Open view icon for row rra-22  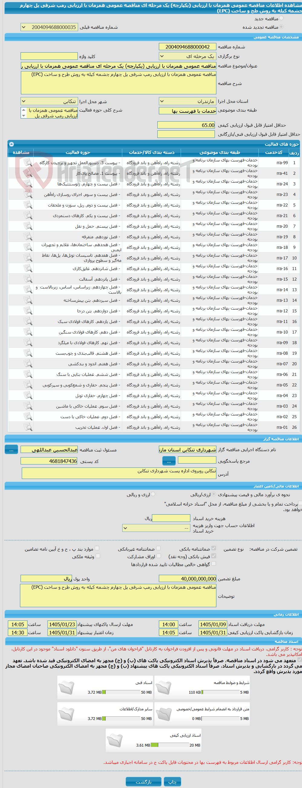coord(28,205)
